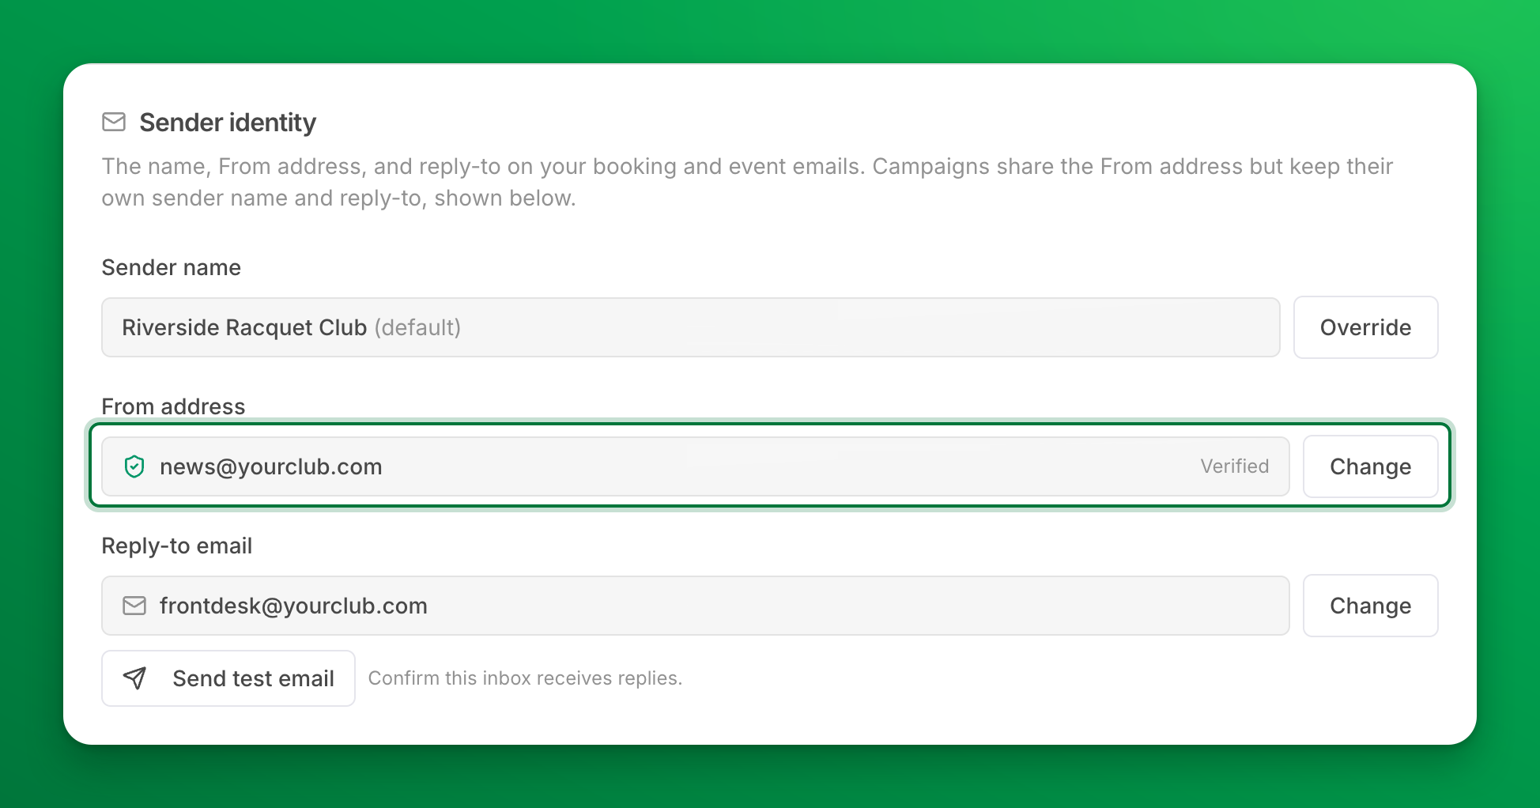1540x808 pixels.
Task: Click the Send test email label text
Action: (x=254, y=678)
